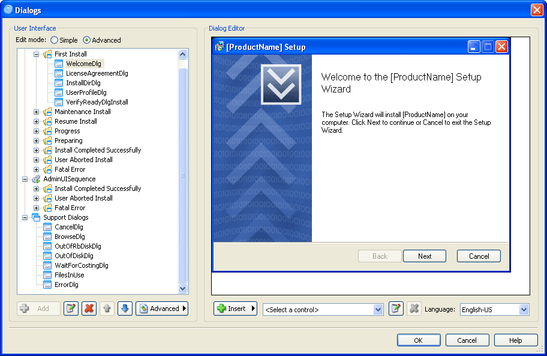Select the Setup Wizard description text
Screen dimensions: 547x356
pos(406,122)
